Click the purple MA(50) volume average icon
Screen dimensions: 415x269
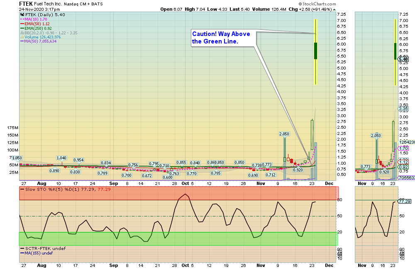pyautogui.click(x=22, y=41)
